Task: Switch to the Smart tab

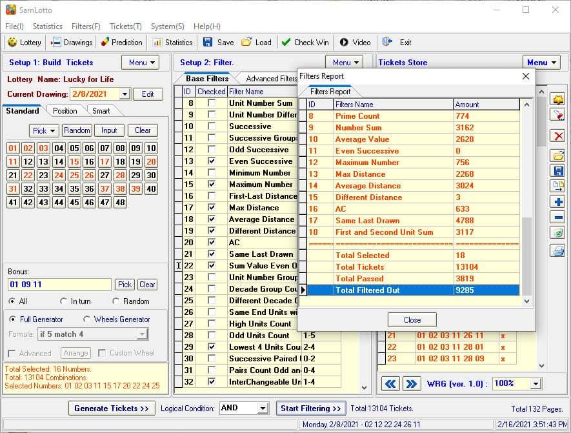Action: pos(101,111)
